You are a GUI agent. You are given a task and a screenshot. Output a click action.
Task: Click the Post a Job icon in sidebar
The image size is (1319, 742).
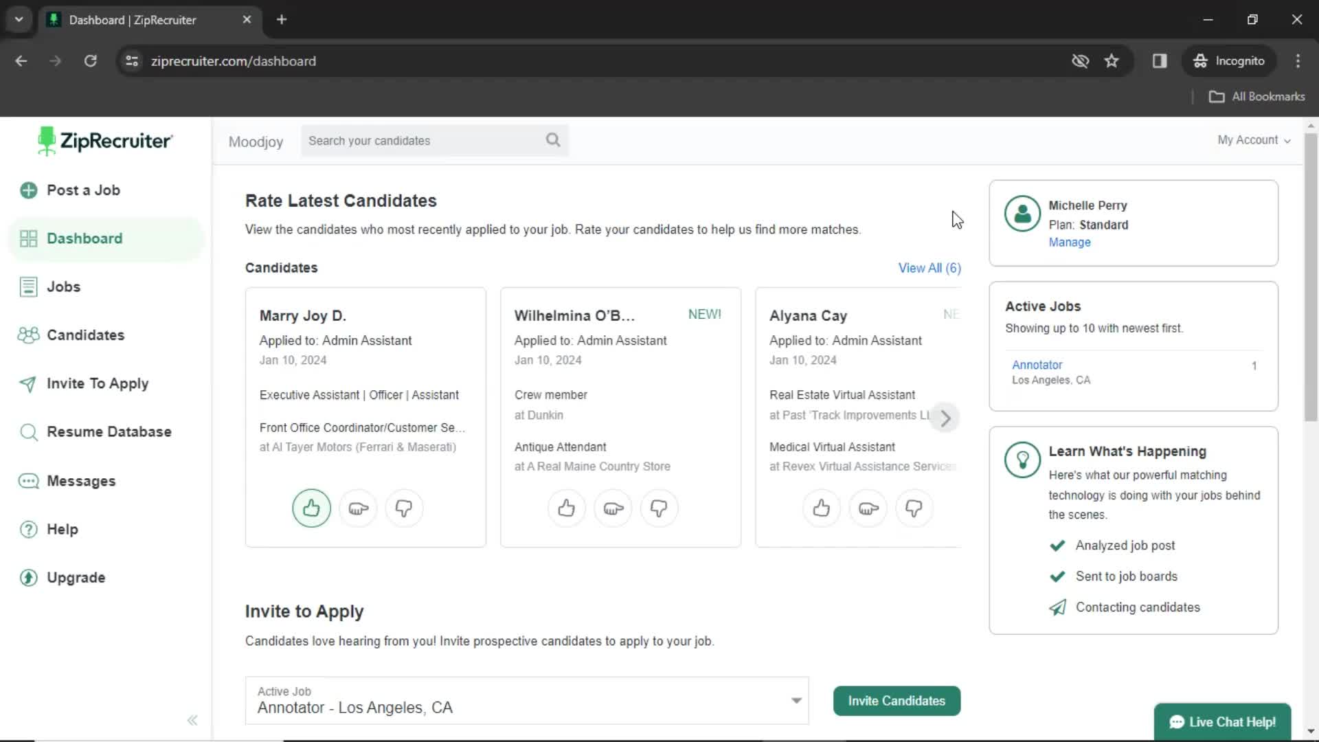coord(28,190)
